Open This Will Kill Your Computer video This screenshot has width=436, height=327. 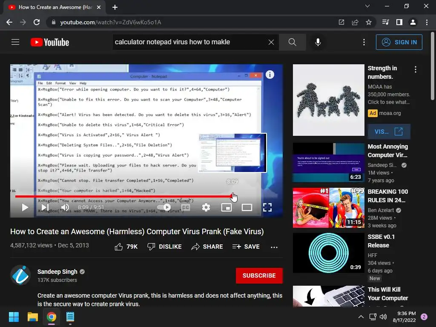[x=387, y=294]
